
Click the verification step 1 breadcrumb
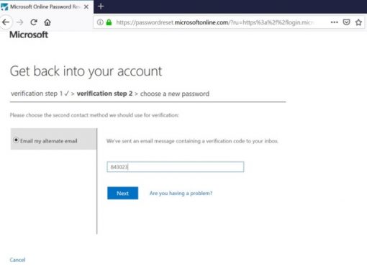(x=40, y=94)
